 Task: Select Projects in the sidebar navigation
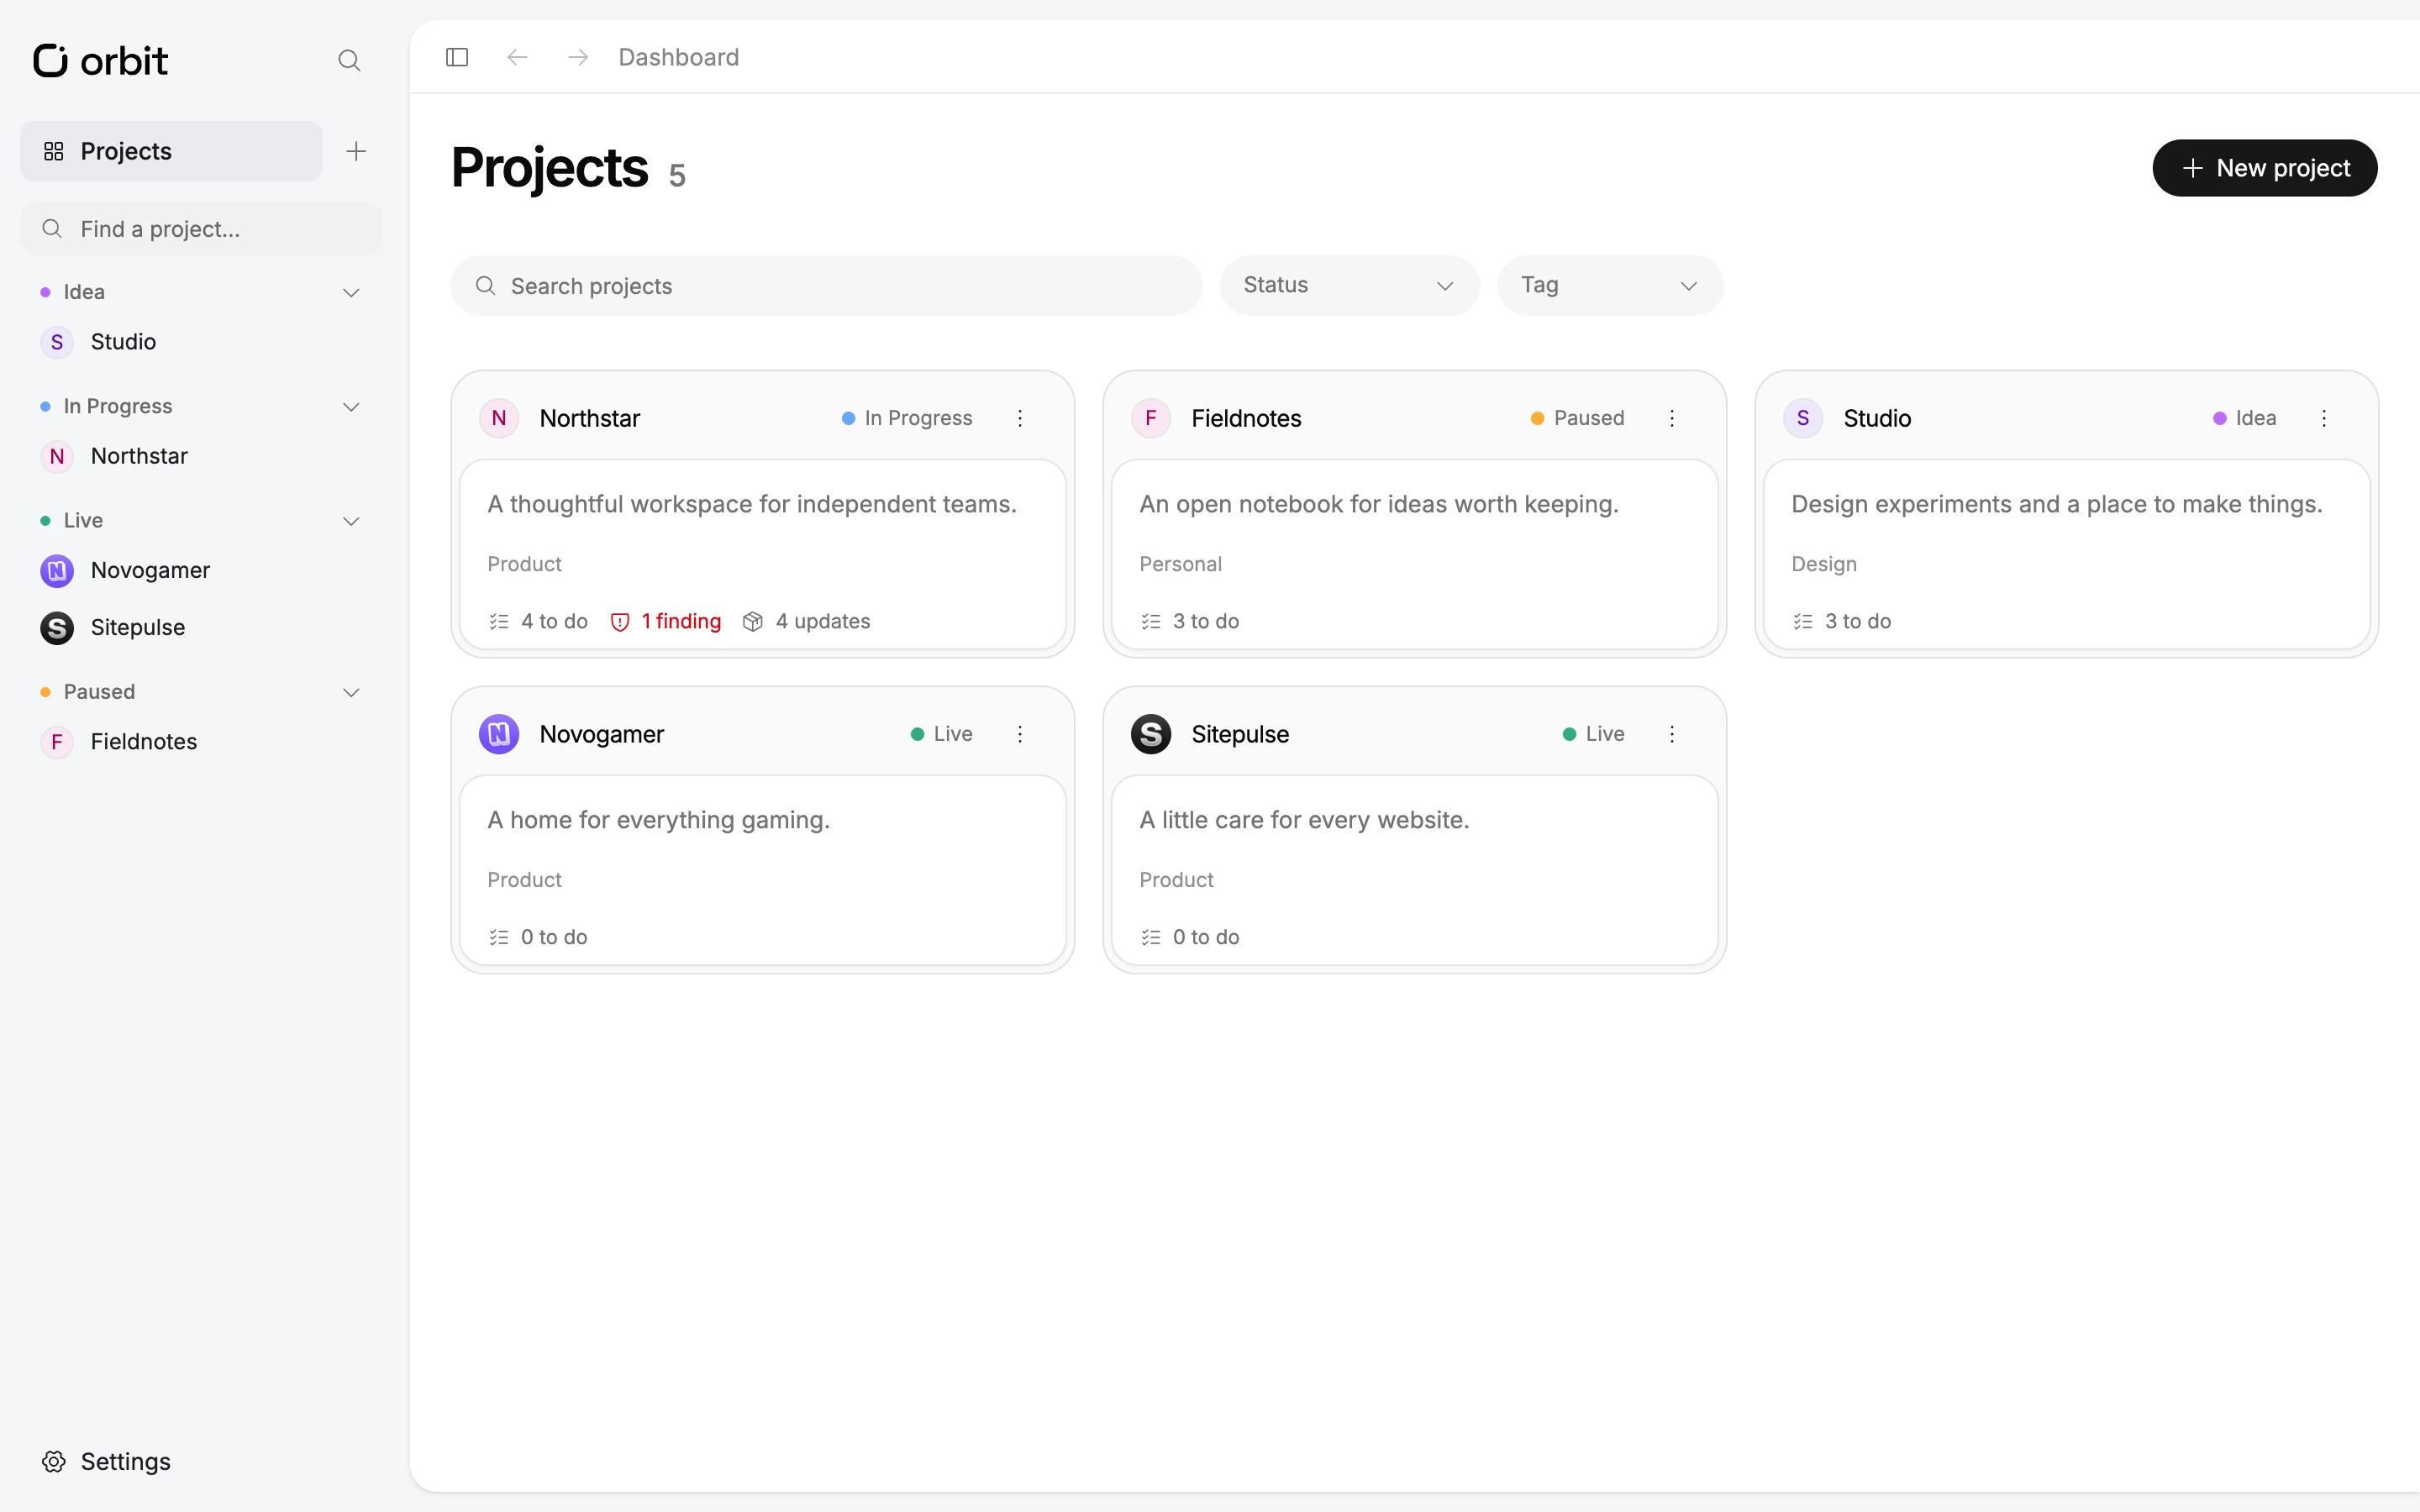[171, 151]
